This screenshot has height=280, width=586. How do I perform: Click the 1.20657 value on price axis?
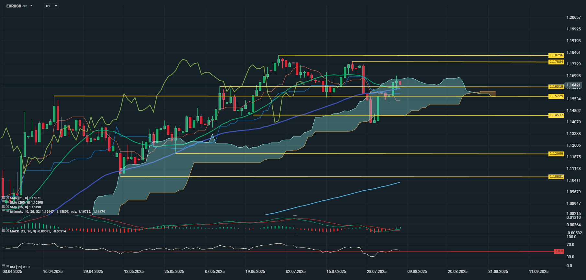[x=573, y=17]
